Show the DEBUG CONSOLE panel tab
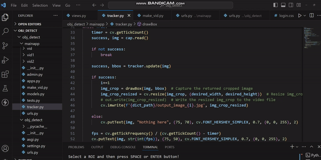Viewport: 321px width, 160px height. pos(123,147)
